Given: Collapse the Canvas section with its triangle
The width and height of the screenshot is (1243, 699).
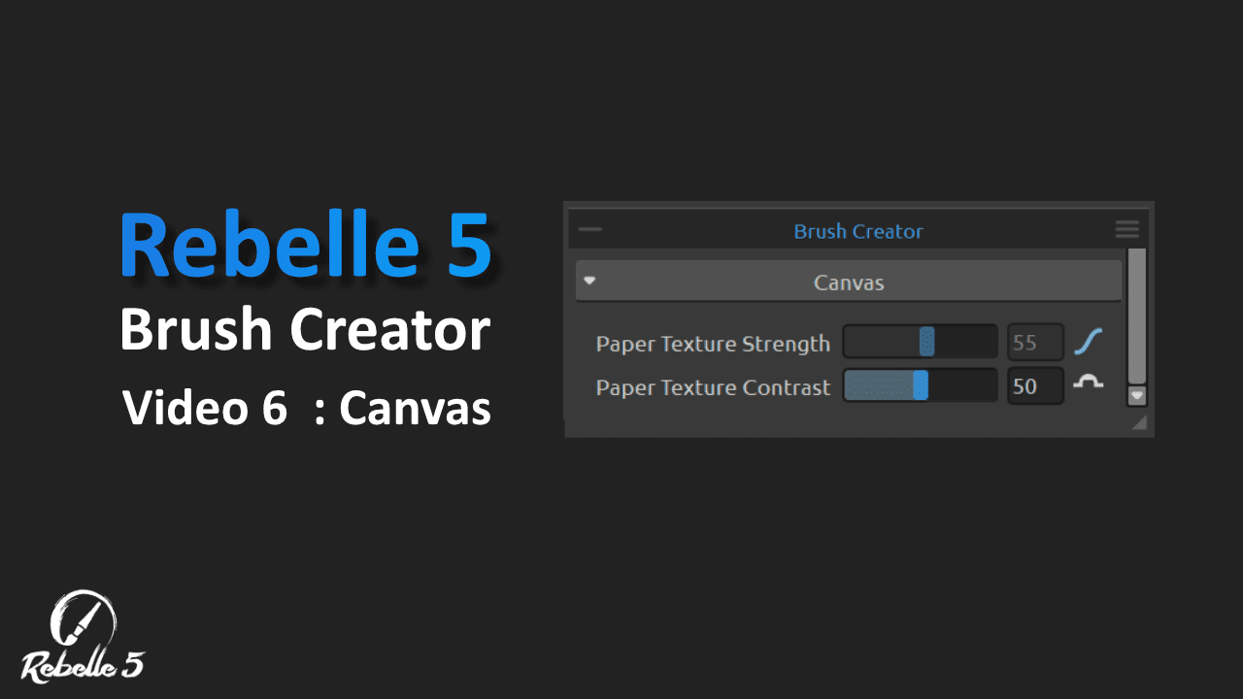Looking at the screenshot, I should [589, 282].
